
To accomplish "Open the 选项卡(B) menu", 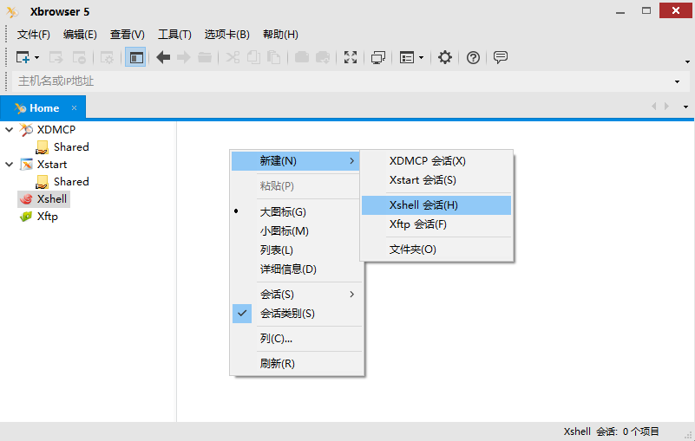I will point(227,35).
